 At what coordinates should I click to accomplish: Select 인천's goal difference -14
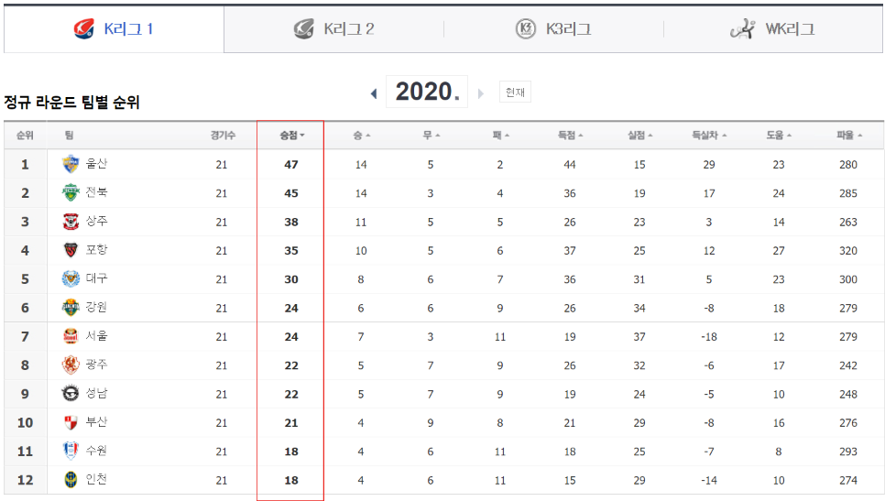[x=709, y=480]
